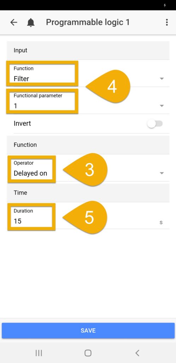
Task: Tap the Programmable logic 1 title
Action: [x=88, y=22]
